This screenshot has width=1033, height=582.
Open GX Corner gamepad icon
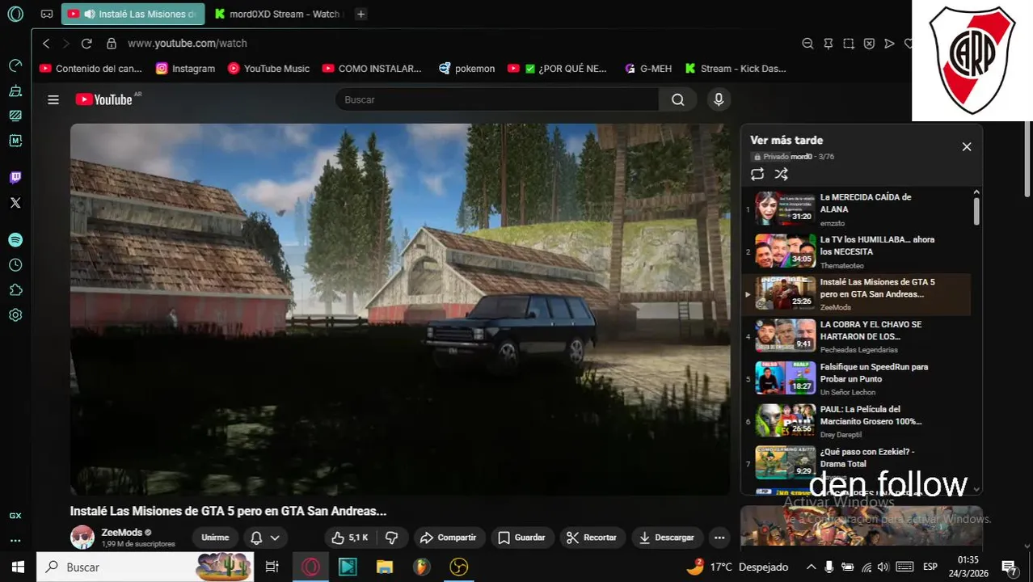pyautogui.click(x=47, y=14)
